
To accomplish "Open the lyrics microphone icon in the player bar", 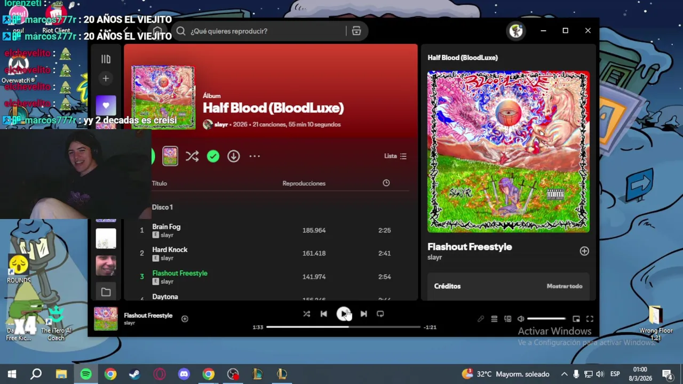I will [x=481, y=319].
